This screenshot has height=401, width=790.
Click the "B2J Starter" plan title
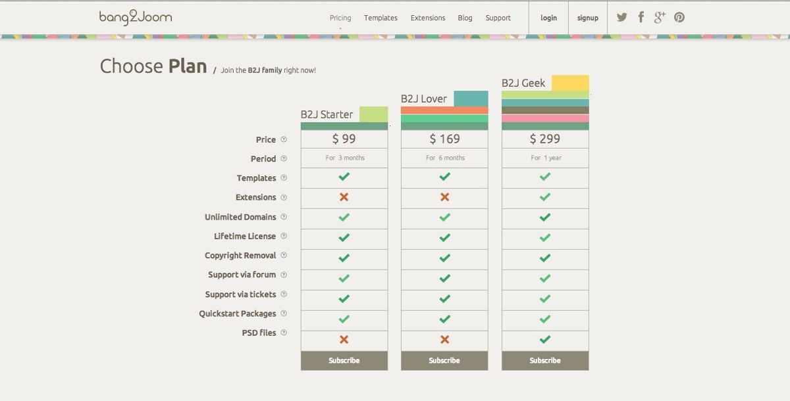tap(327, 114)
